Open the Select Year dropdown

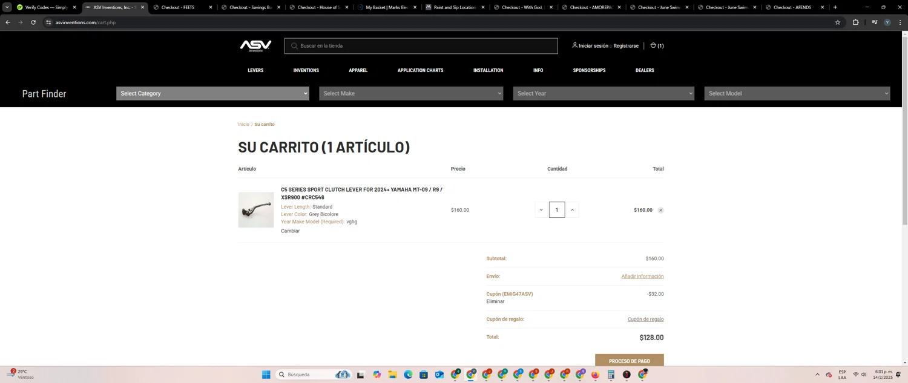[604, 93]
